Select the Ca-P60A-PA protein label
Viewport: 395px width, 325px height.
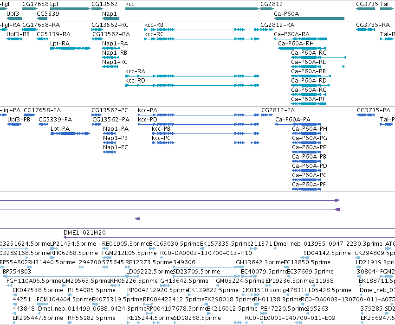[x=293, y=120]
